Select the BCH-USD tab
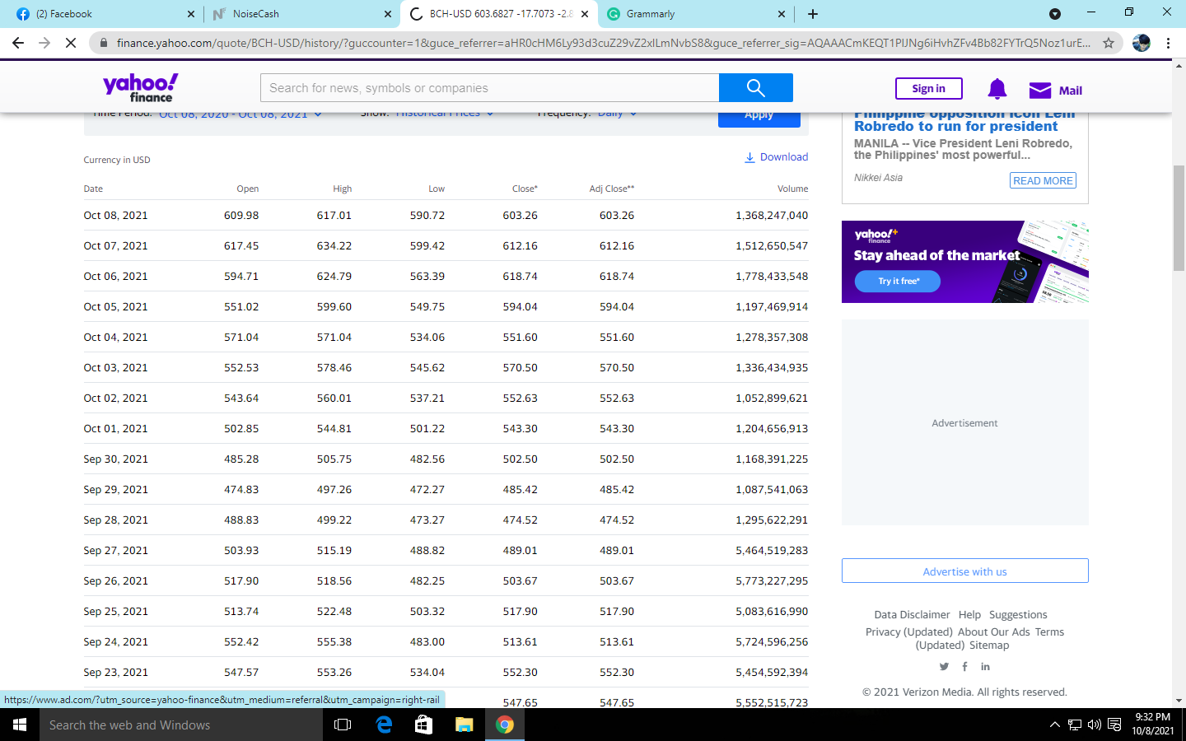1186x741 pixels. pos(498,14)
